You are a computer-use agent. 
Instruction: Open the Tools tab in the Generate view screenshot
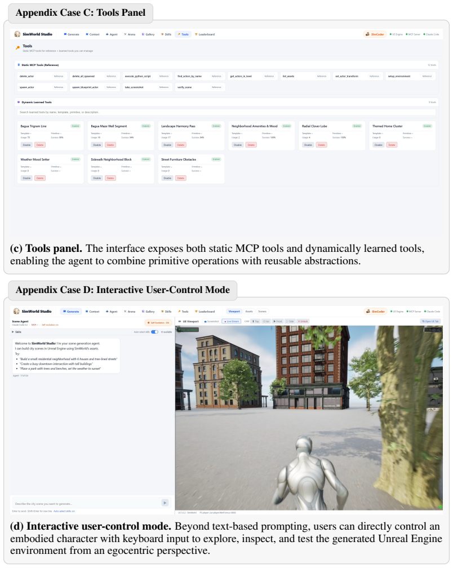tap(183, 312)
